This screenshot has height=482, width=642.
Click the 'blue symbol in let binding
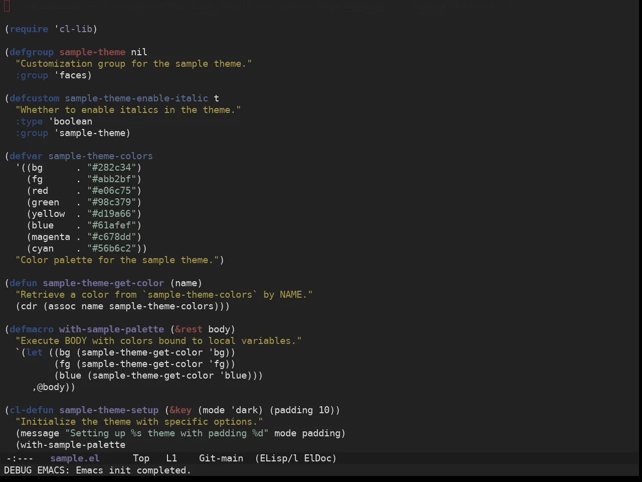(x=233, y=376)
